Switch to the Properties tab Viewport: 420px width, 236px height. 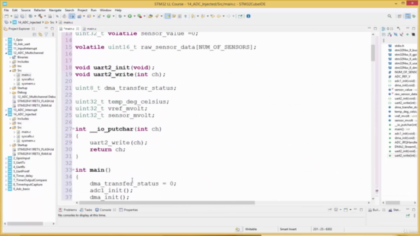[129, 210]
